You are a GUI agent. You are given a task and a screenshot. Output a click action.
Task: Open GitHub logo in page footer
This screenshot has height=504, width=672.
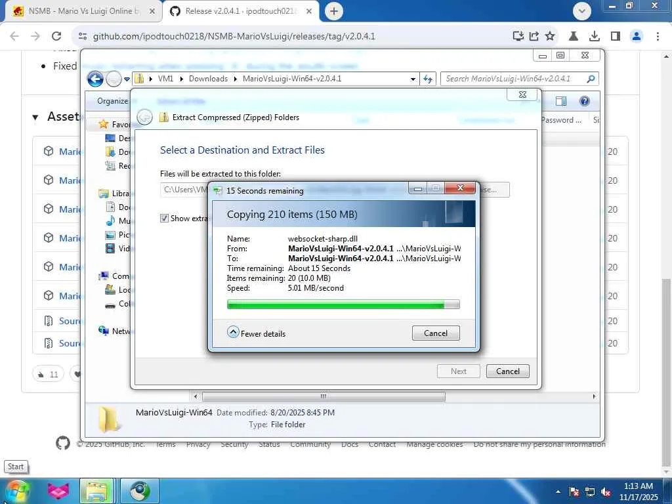[63, 443]
